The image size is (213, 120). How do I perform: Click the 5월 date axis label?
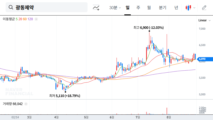(x=86, y=117)
